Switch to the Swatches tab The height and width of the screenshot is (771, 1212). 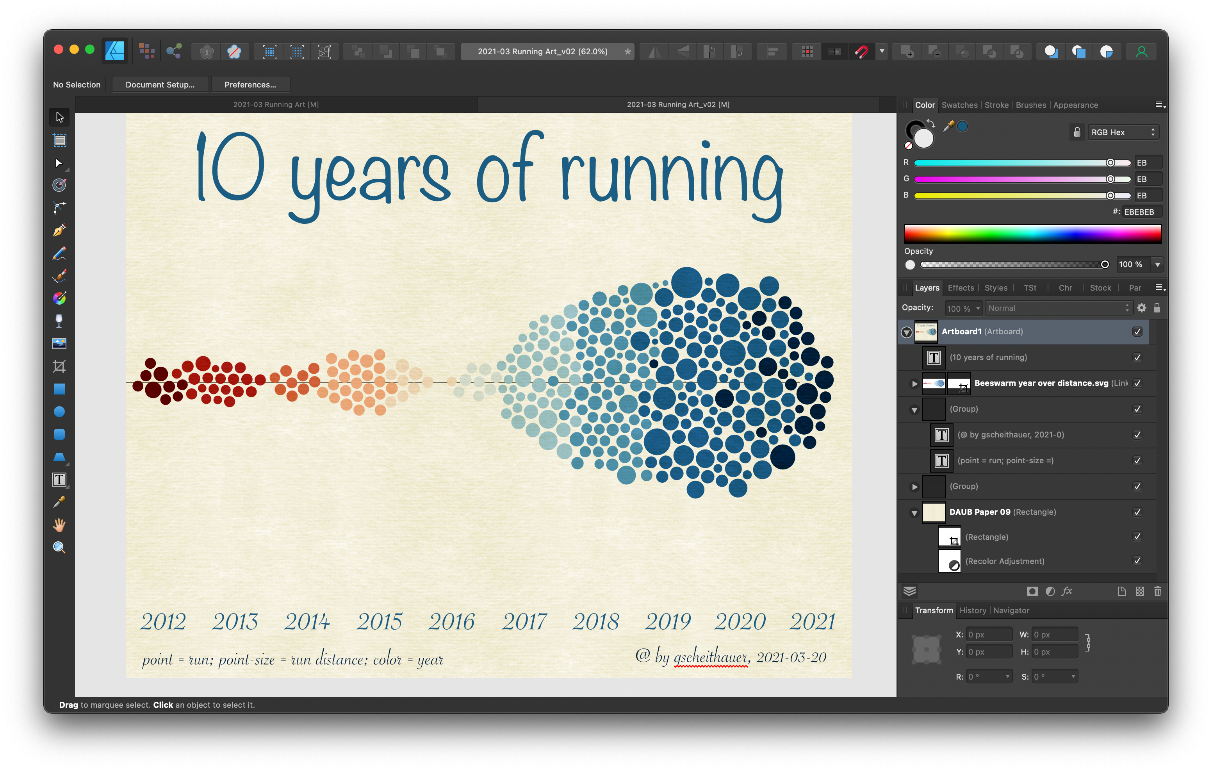pyautogui.click(x=959, y=105)
